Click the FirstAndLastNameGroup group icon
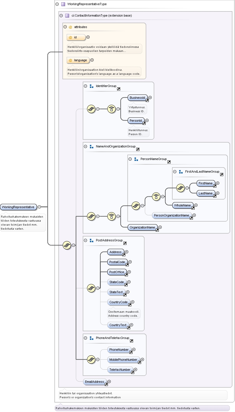The width and height of the screenshot is (235, 412). tap(181, 171)
